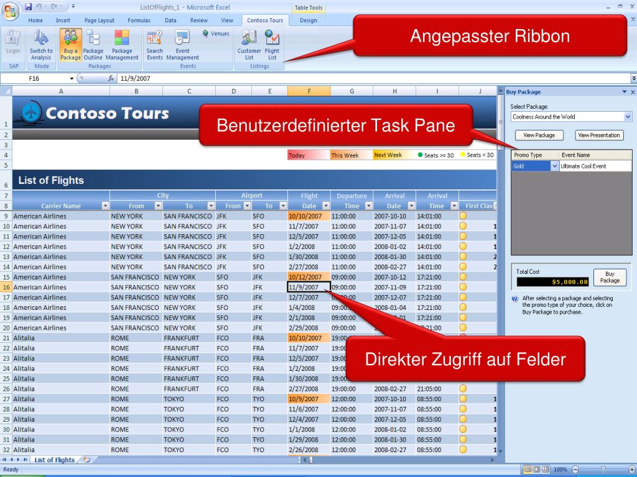Expand the formula bar

pos(634,78)
